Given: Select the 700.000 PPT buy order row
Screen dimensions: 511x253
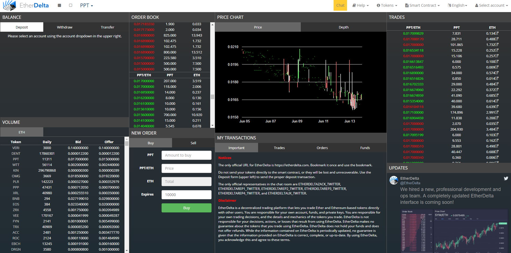Looking at the screenshot, I should (x=170, y=115).
